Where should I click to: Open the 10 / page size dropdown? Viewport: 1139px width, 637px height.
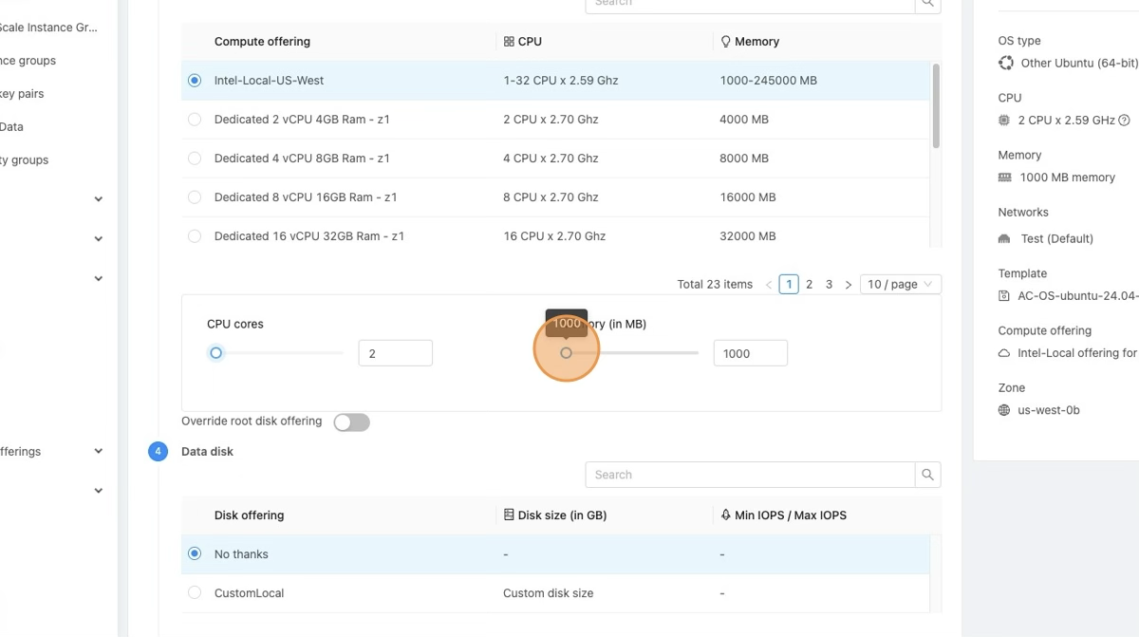(900, 284)
